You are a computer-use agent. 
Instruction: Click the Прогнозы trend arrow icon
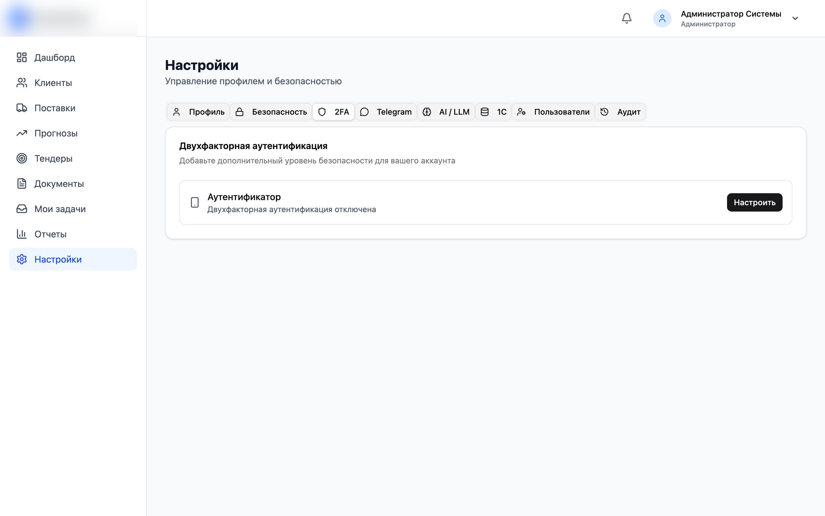[x=22, y=133]
